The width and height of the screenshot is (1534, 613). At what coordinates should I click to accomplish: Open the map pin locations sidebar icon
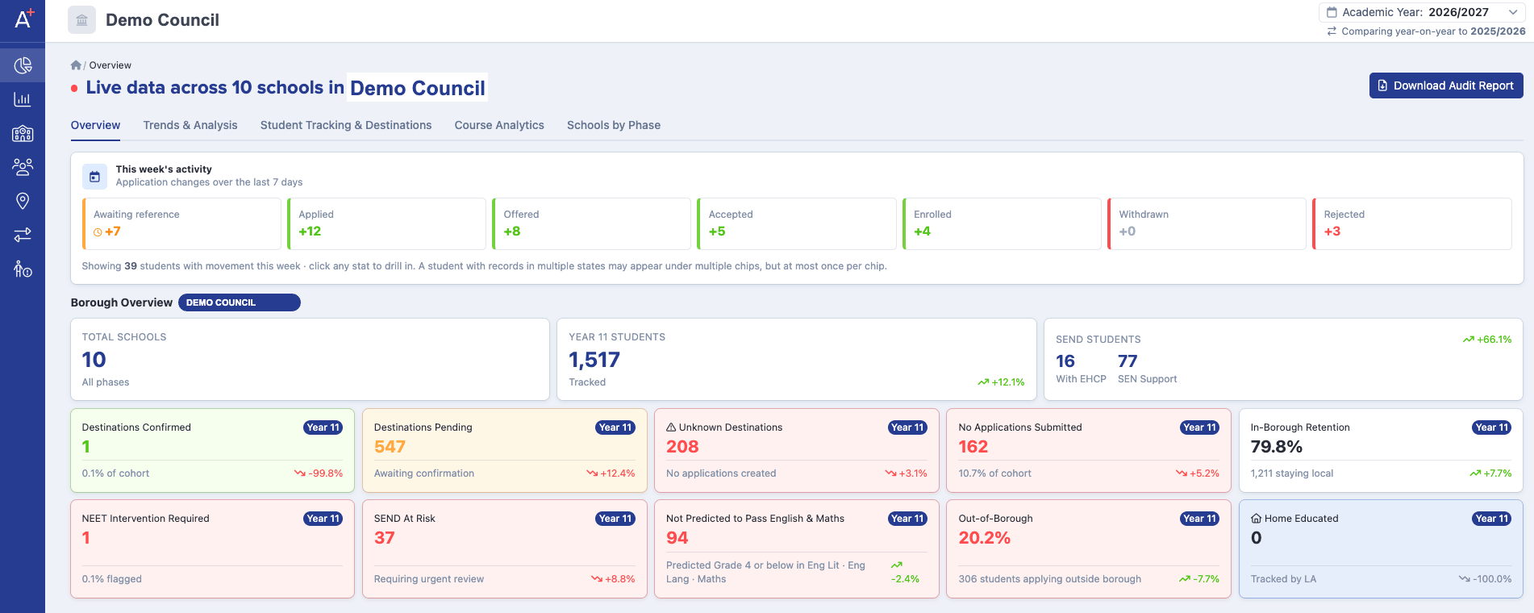coord(23,201)
